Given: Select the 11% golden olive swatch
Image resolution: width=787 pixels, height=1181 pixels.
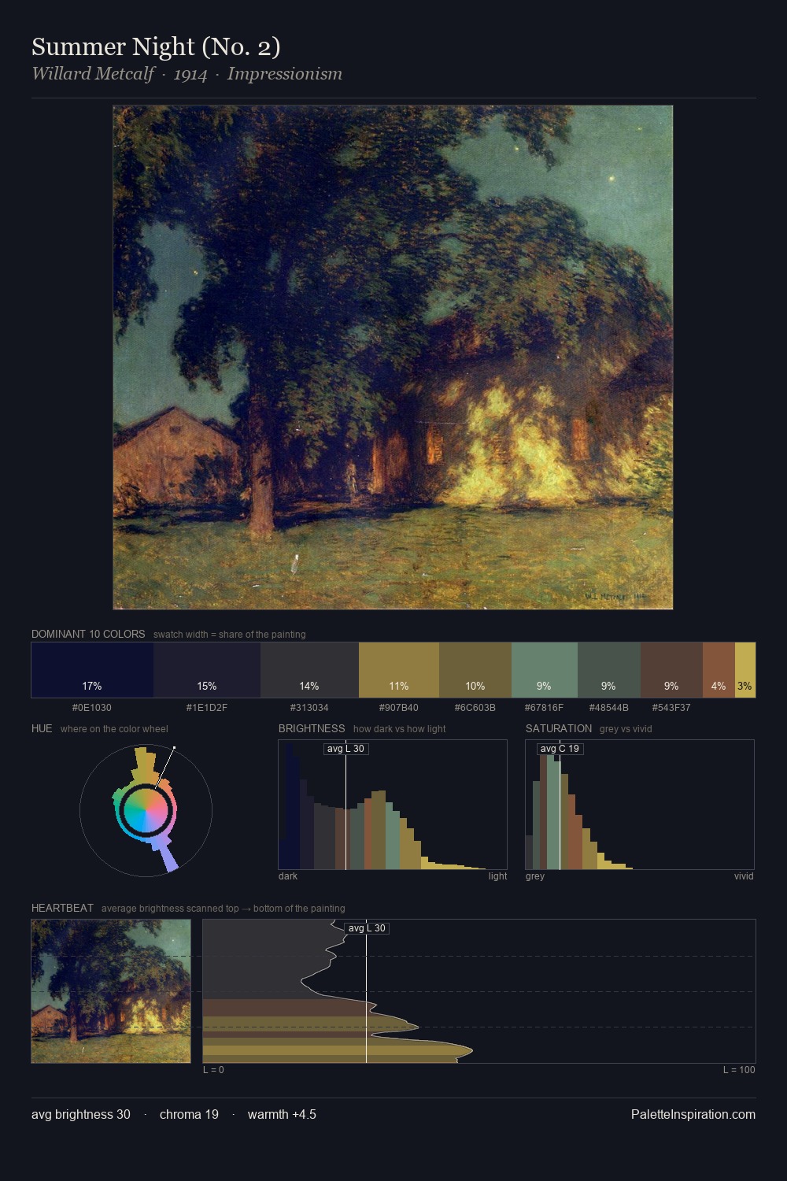Looking at the screenshot, I should [x=399, y=670].
